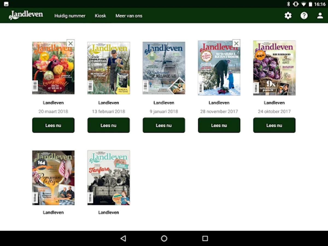328x246 pixels.
Task: Tap the battery icon in status bar
Action: [x=310, y=4]
